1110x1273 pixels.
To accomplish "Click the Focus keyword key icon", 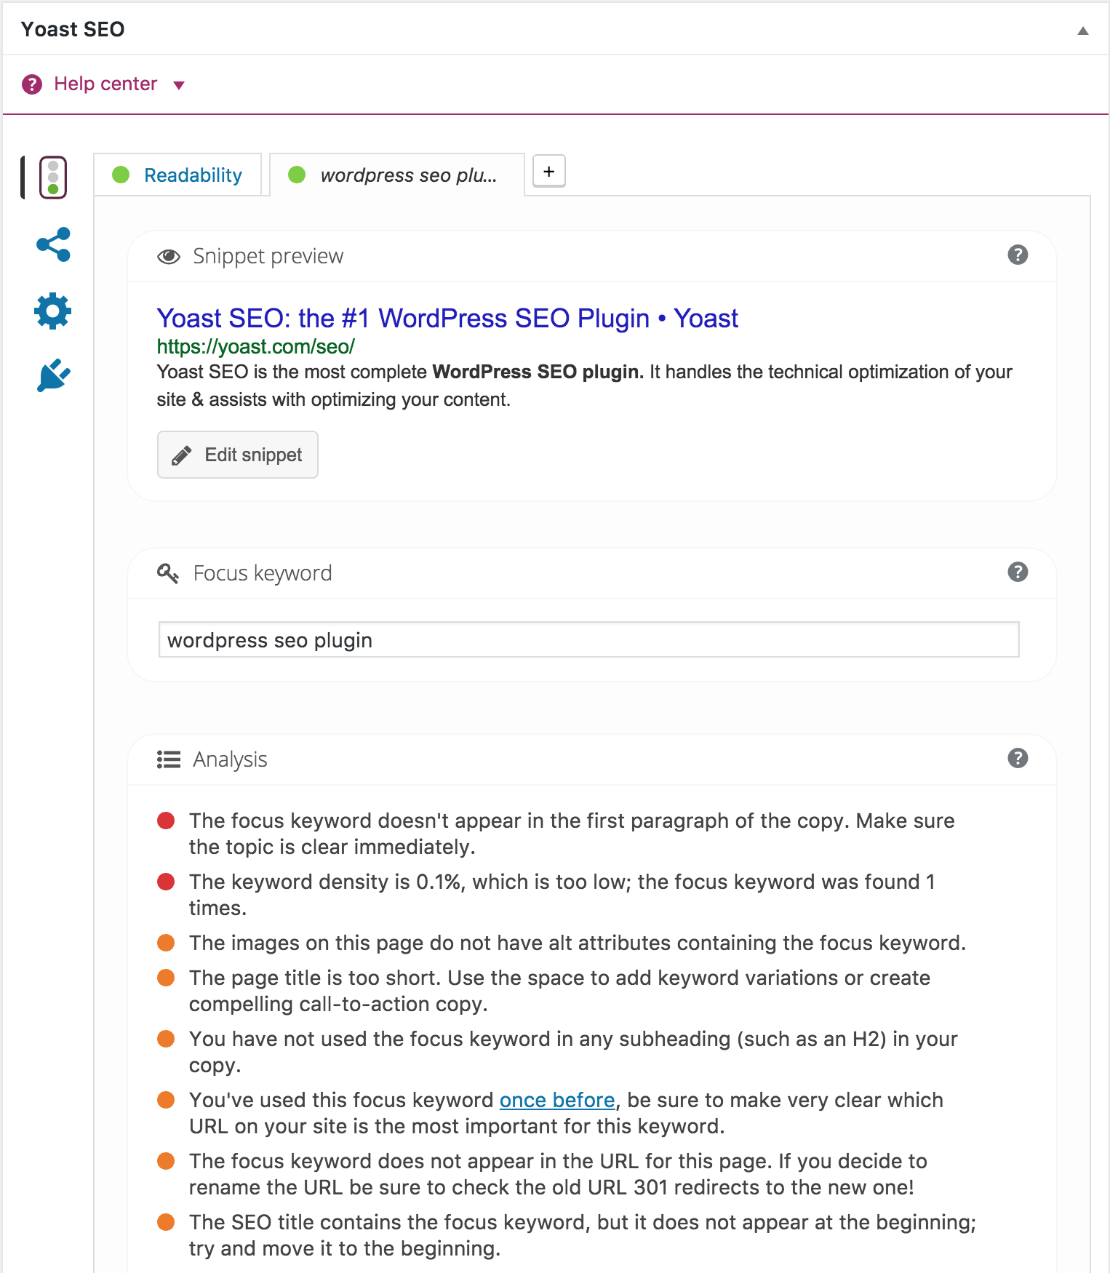I will (168, 573).
